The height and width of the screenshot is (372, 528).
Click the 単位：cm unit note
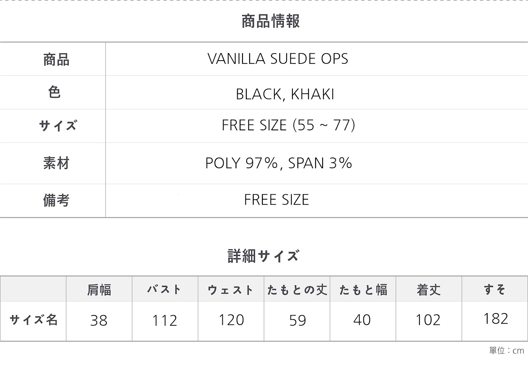point(507,351)
